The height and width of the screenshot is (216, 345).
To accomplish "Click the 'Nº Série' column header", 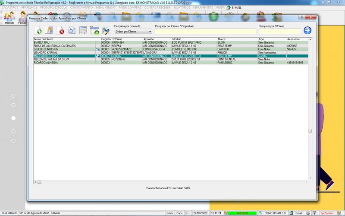I will 127,39.
